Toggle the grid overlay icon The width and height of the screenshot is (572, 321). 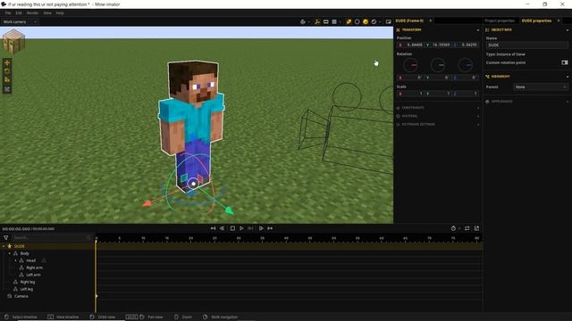pos(334,21)
